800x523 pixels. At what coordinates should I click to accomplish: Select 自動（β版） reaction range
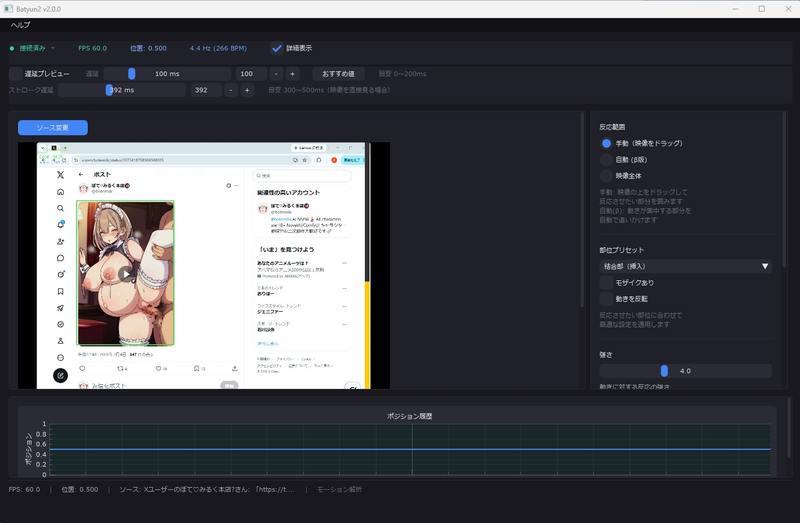pyautogui.click(x=607, y=160)
